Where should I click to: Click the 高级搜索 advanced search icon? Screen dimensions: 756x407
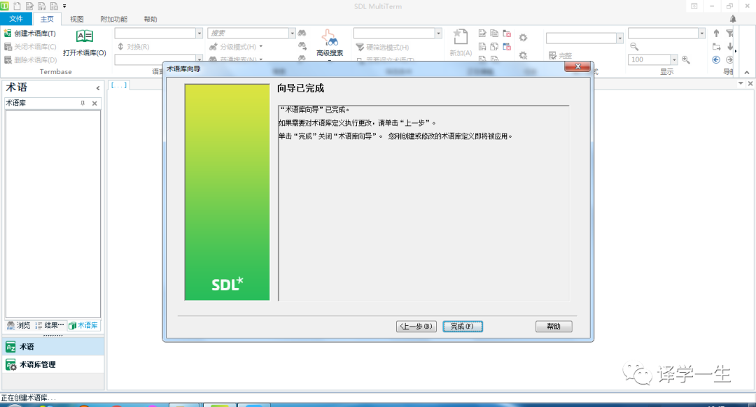tap(330, 38)
